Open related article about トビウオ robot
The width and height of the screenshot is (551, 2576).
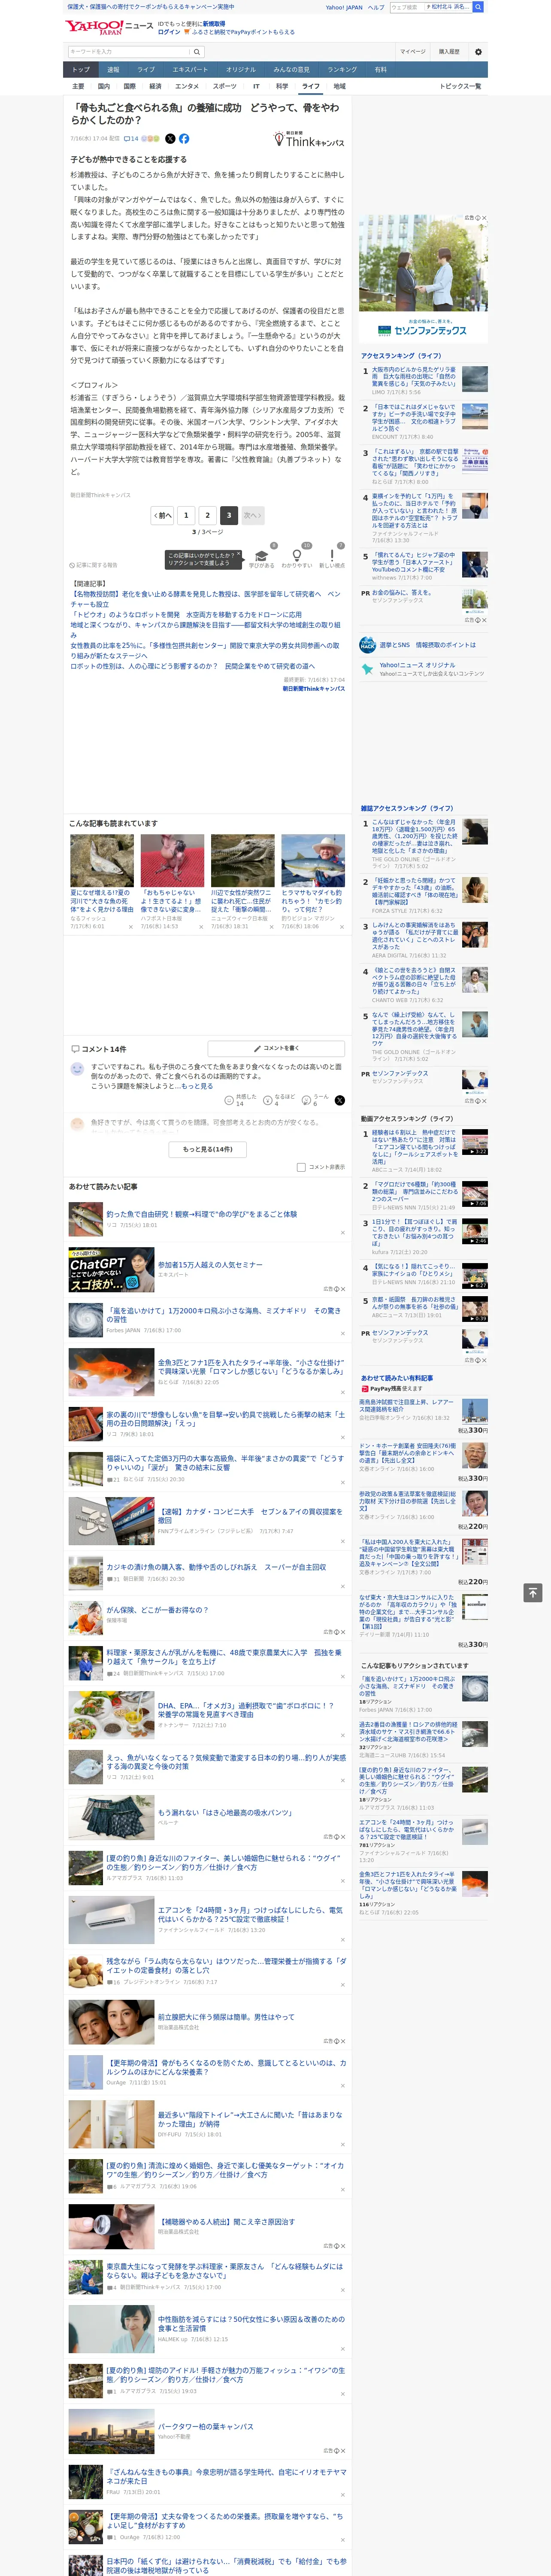[186, 615]
